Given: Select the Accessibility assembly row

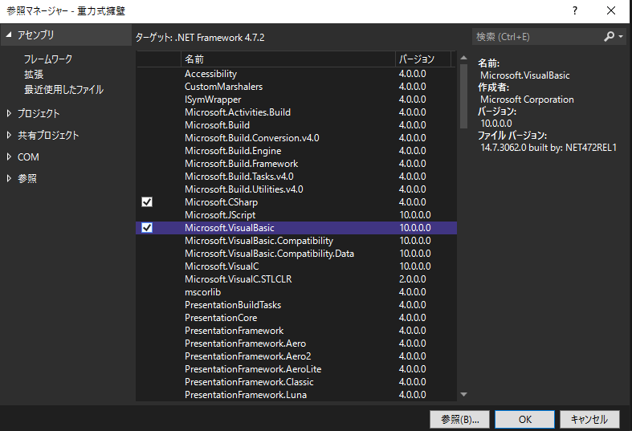Looking at the screenshot, I should pos(296,74).
